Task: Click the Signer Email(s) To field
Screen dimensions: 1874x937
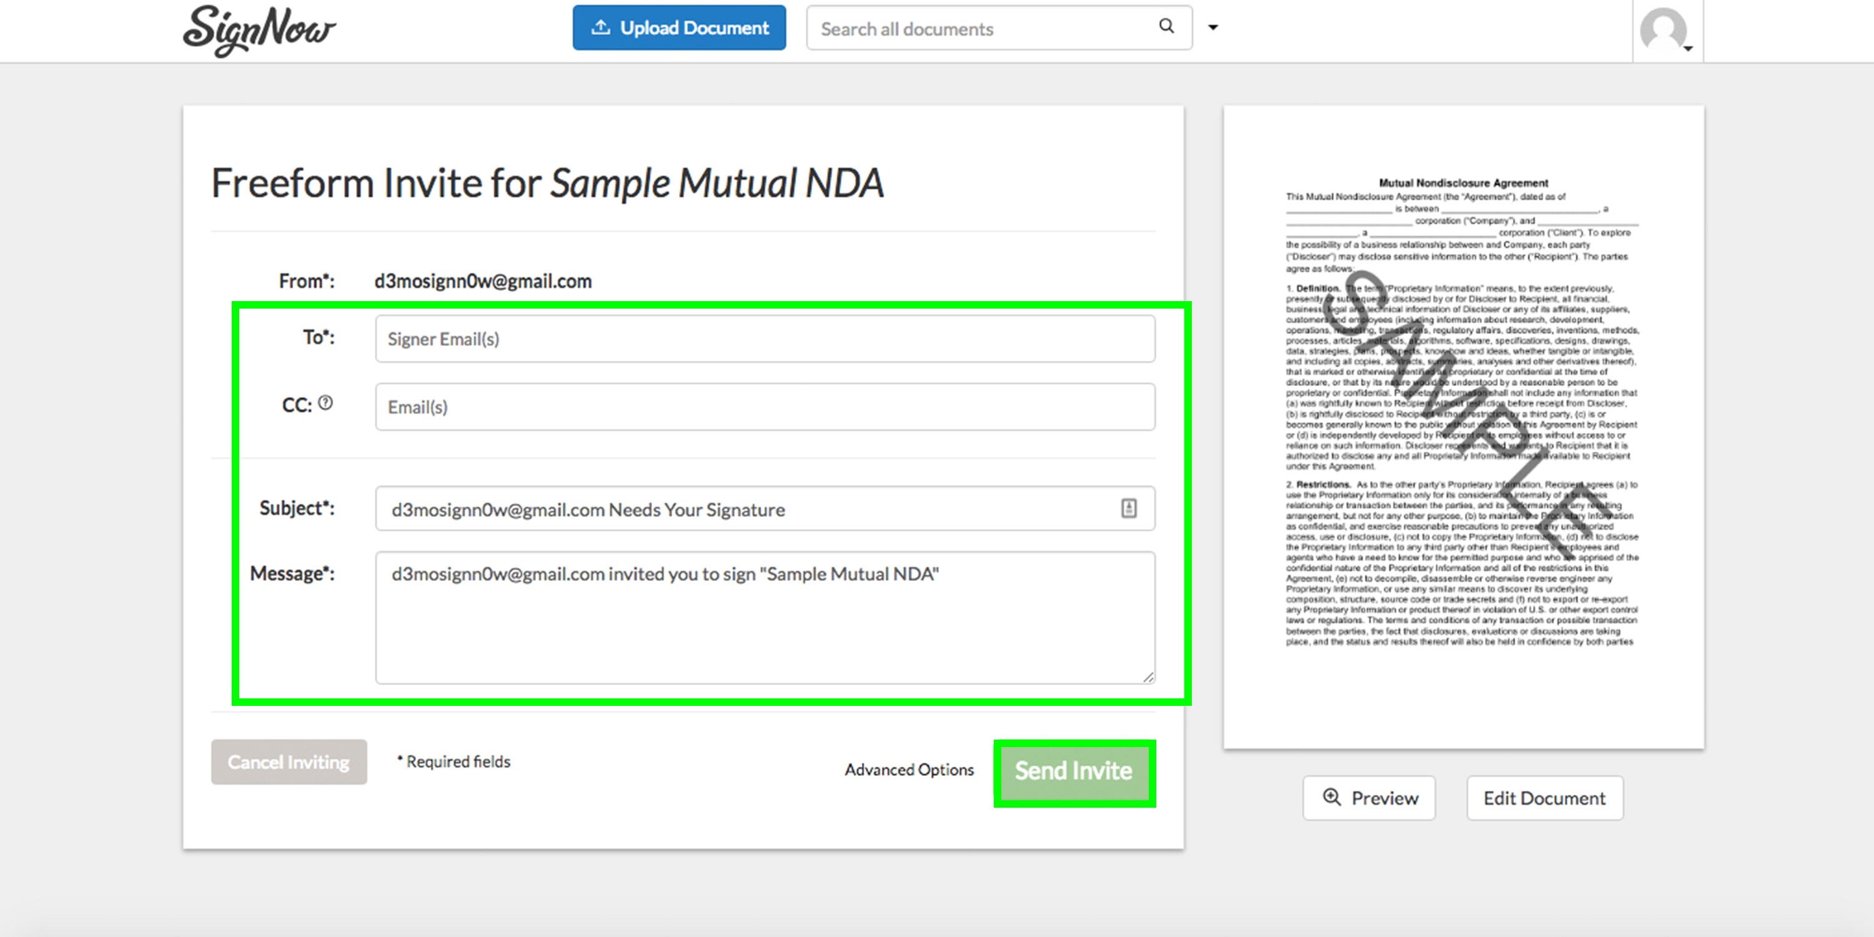Action: pyautogui.click(x=764, y=339)
